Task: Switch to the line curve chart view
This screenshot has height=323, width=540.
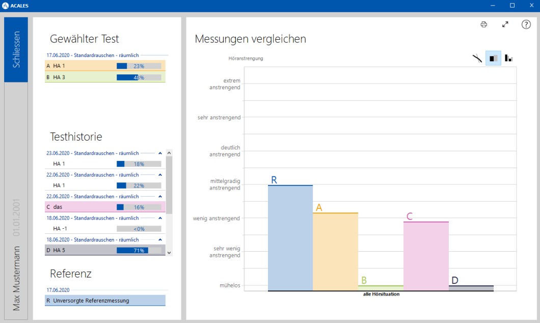Action: pyautogui.click(x=477, y=58)
